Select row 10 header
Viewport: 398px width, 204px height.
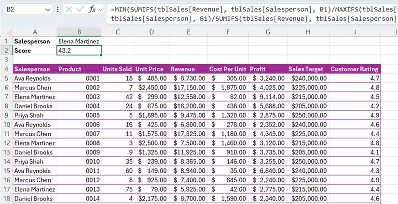click(x=7, y=125)
